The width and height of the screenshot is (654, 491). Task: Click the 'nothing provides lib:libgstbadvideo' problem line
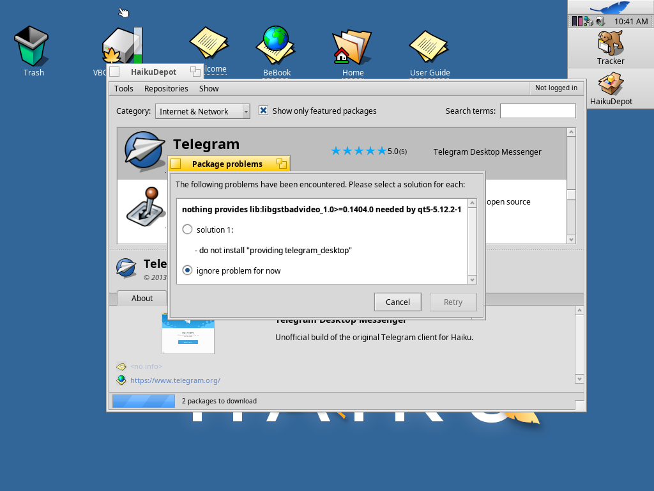pyautogui.click(x=322, y=209)
